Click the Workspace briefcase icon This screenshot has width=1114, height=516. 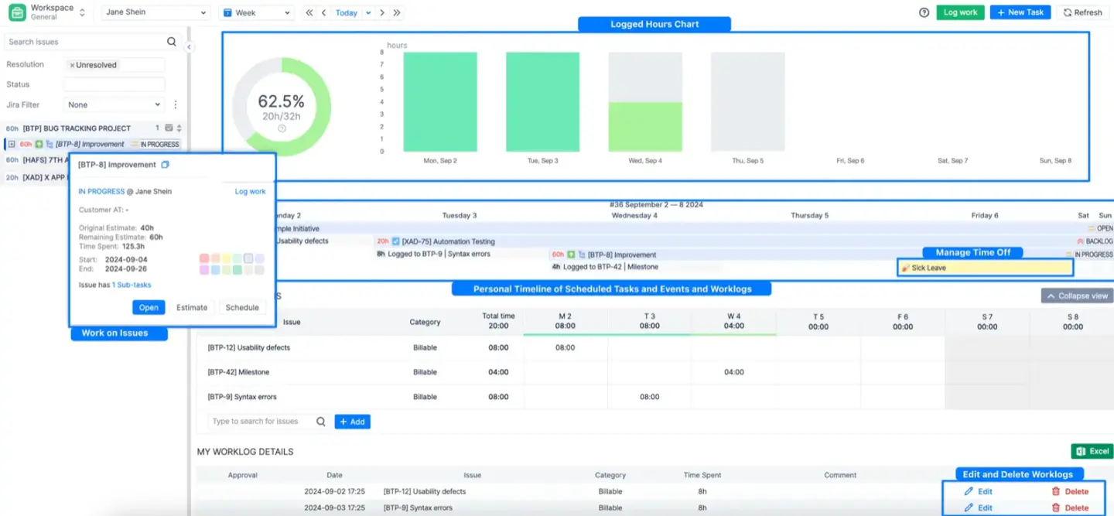(16, 12)
